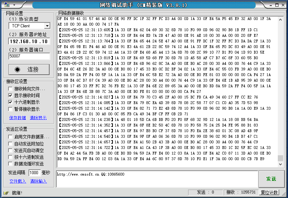Click the green 发送 send button
Screen dimensions: 288x198
click(271, 179)
